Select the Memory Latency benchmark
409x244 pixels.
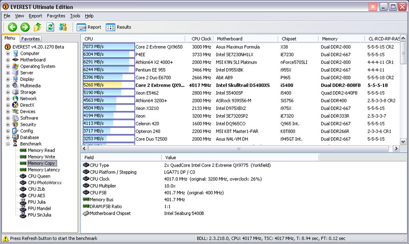click(44, 170)
